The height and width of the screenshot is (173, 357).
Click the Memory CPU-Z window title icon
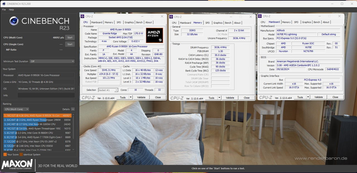(171, 17)
